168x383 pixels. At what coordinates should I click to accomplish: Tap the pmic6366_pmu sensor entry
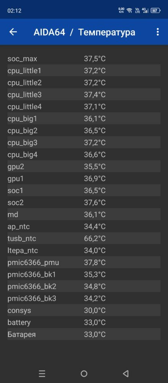tap(84, 262)
